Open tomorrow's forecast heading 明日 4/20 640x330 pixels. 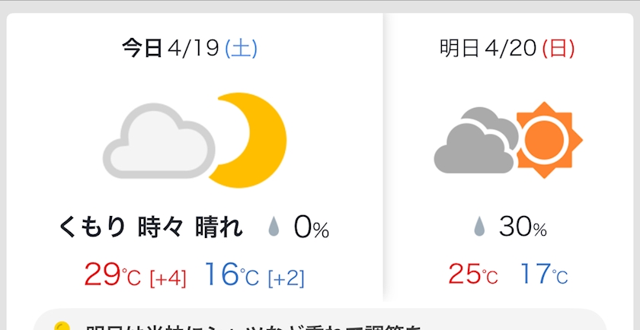coord(488,49)
